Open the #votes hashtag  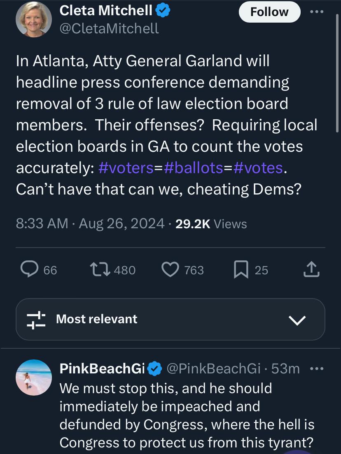coord(258,168)
